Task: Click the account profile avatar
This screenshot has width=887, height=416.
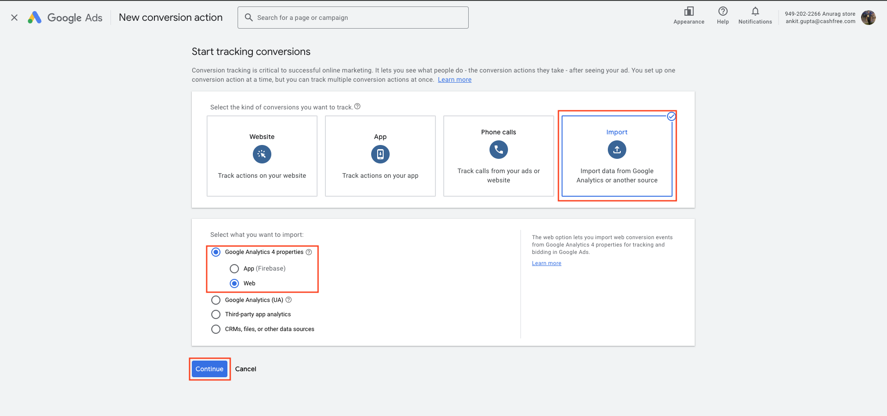Action: (x=869, y=18)
